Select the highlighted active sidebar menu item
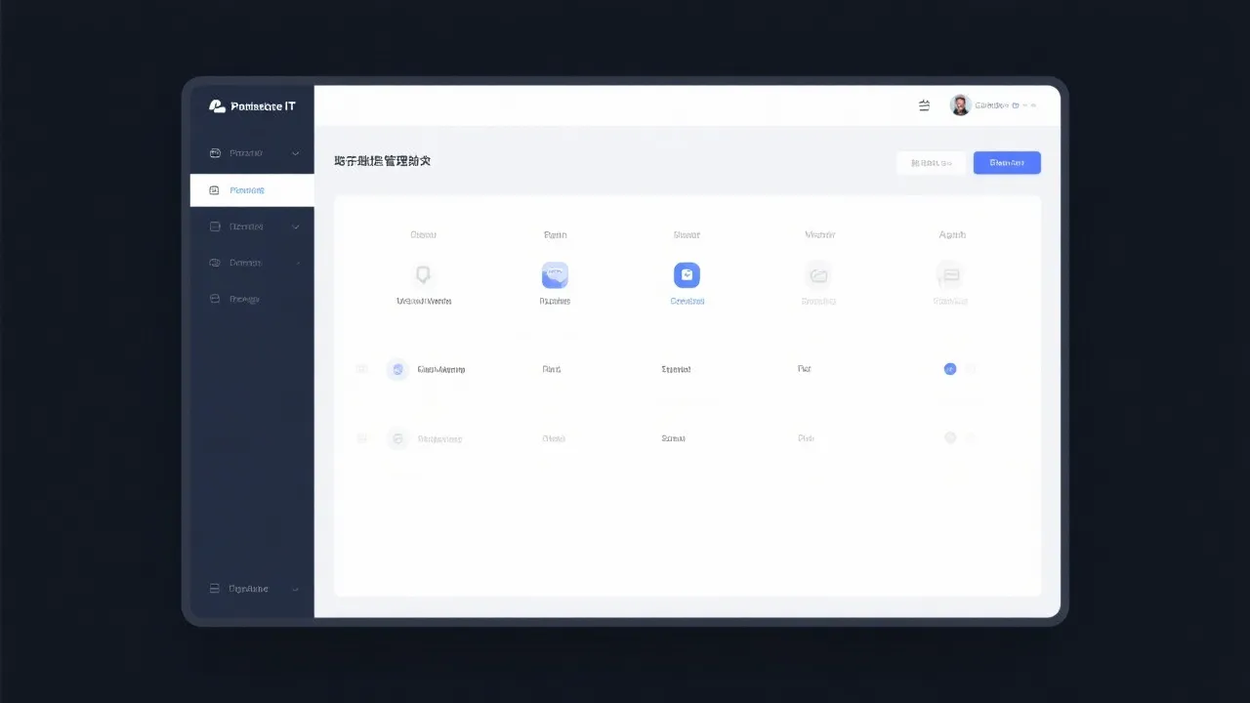The width and height of the screenshot is (1250, 703). click(x=252, y=190)
